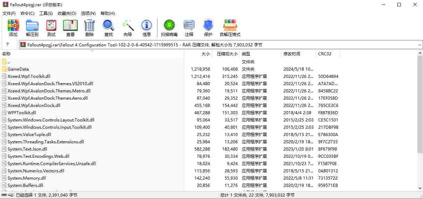Viewport: 423px width, 199px height.
Task: Open the Wizard (向导) wand icon
Action: click(x=128, y=25)
